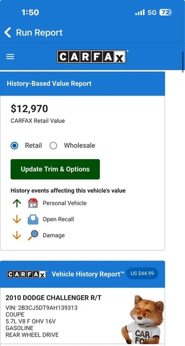Tap the green up arrow for Personal Vehicle
The width and height of the screenshot is (185, 346).
point(17,203)
